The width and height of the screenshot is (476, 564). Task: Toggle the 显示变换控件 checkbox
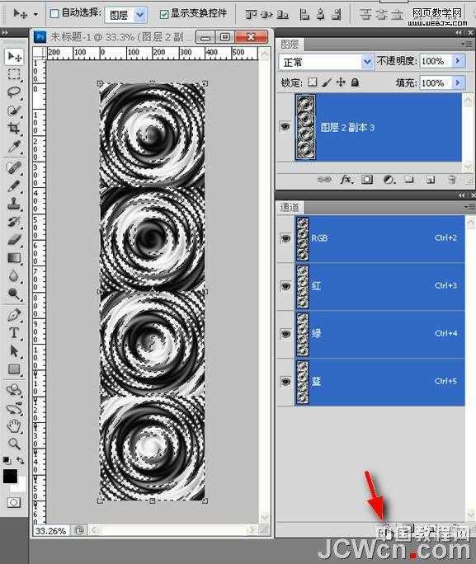tap(163, 14)
